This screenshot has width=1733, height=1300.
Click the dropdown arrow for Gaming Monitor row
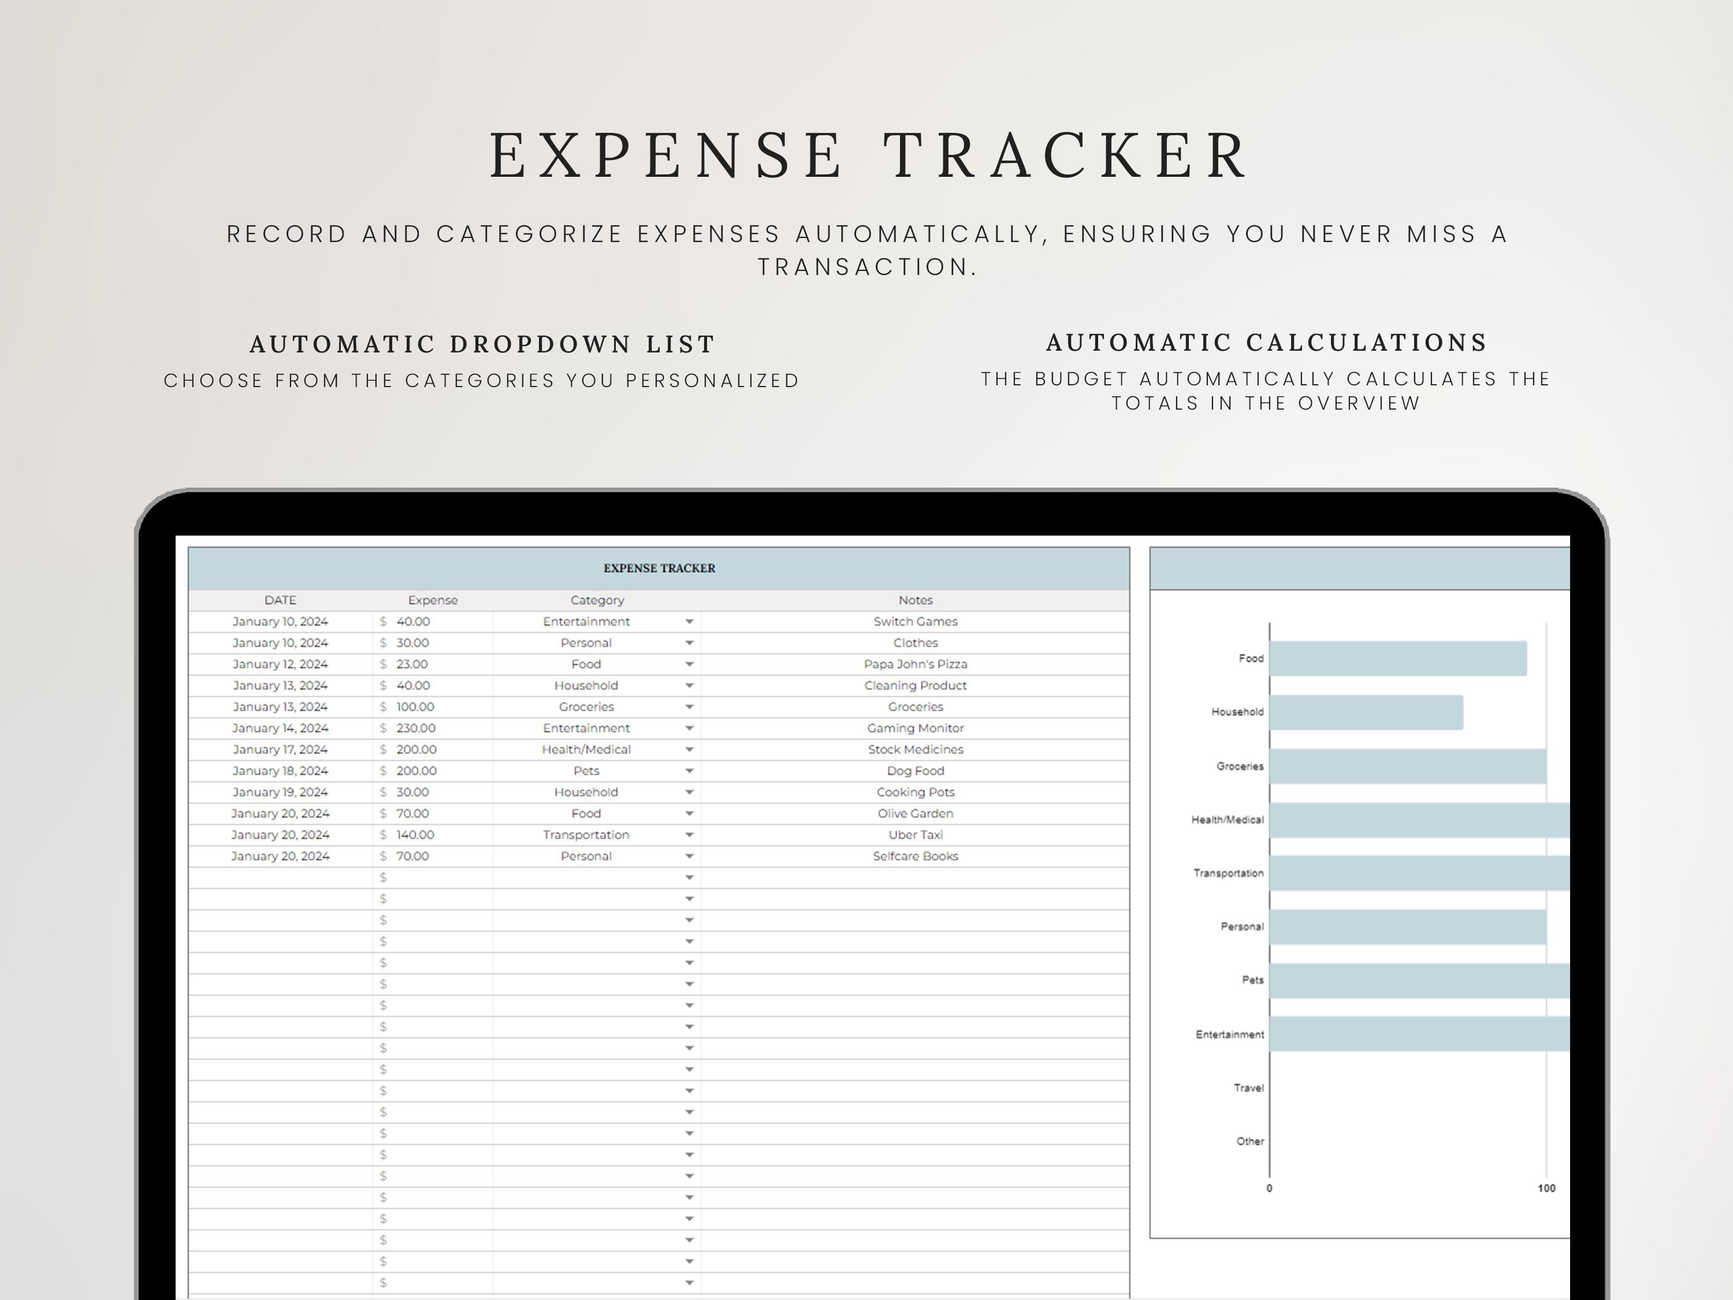click(689, 727)
